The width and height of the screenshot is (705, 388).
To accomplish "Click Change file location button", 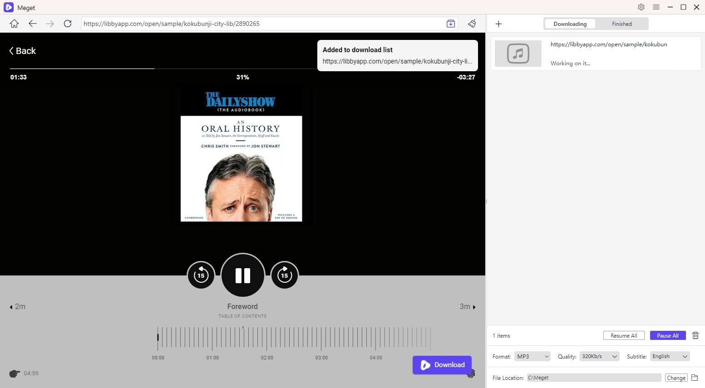I will [x=676, y=378].
